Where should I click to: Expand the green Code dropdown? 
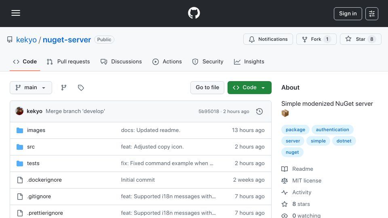click(249, 88)
